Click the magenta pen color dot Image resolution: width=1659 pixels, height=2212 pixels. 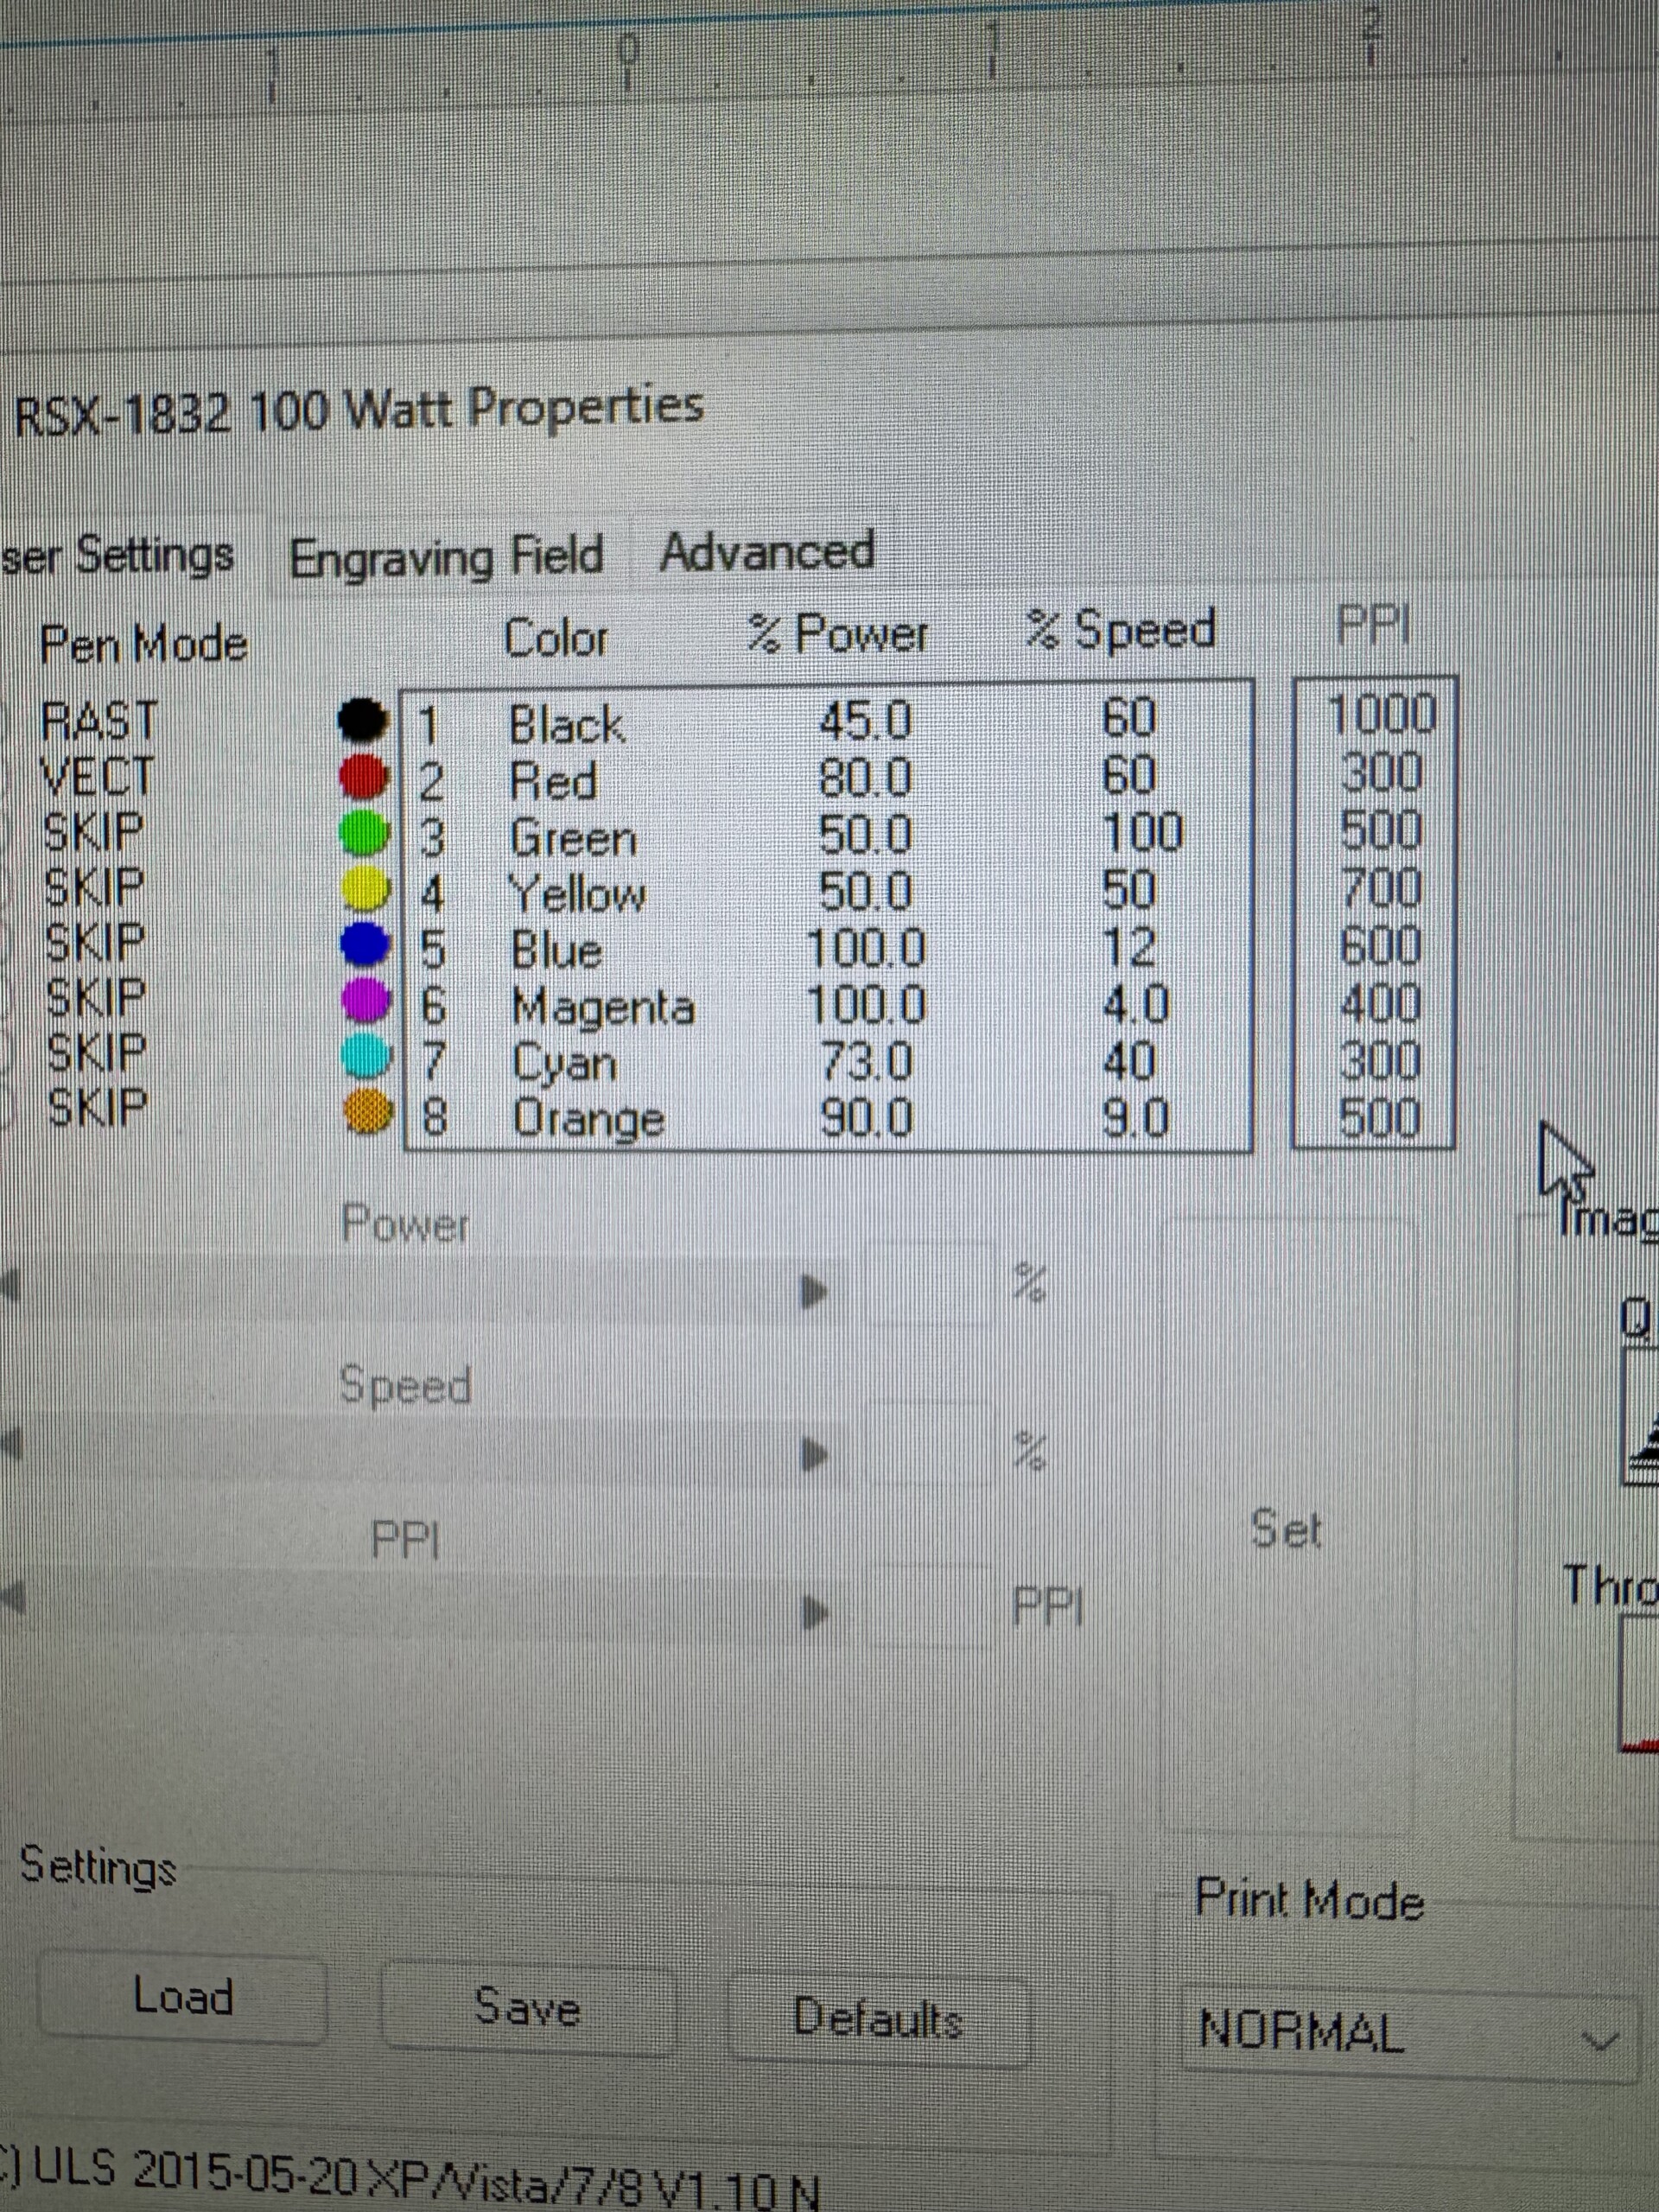coord(366,999)
